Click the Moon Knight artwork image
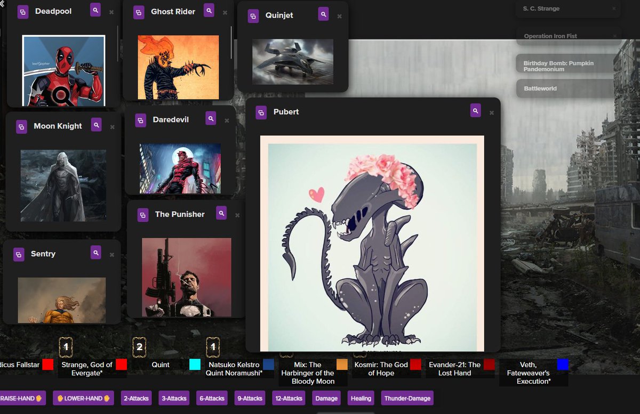The width and height of the screenshot is (640, 414). pos(63,185)
